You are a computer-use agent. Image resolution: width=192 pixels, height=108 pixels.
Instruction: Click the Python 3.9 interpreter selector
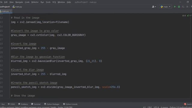point(181,107)
